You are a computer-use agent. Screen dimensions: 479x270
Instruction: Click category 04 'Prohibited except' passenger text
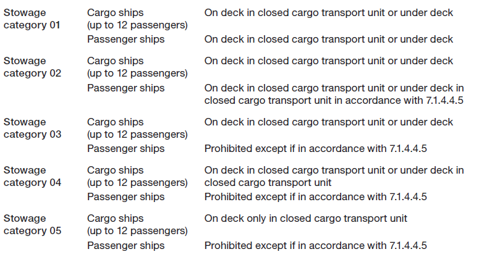(x=316, y=197)
